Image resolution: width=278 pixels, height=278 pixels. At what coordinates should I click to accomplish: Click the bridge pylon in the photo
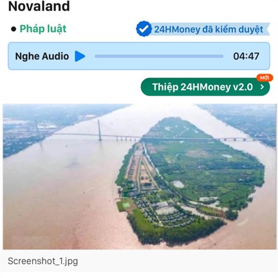point(100,130)
